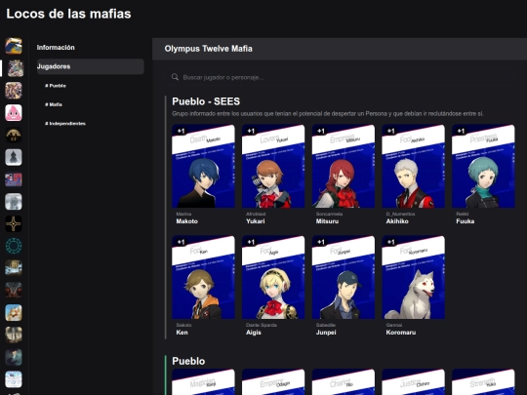
Task: Click the Pueblo - SEES heading
Action: click(x=206, y=101)
